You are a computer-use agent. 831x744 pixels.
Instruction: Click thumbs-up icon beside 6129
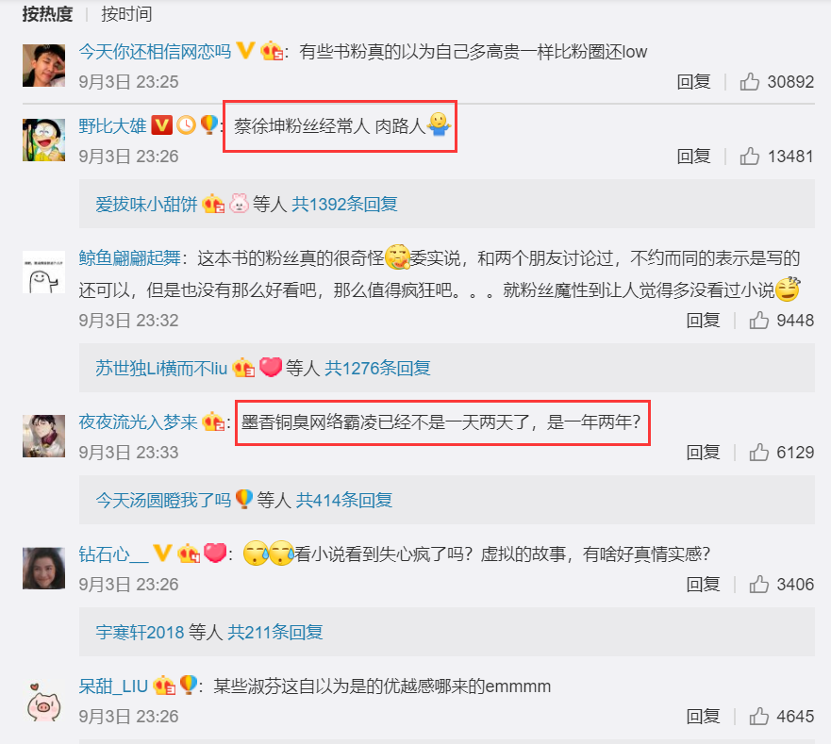click(x=759, y=452)
